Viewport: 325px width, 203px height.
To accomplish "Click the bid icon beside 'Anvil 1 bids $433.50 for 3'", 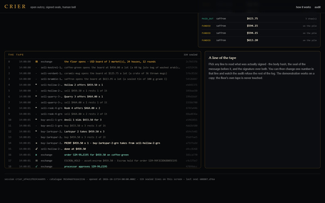I will 36,120.
